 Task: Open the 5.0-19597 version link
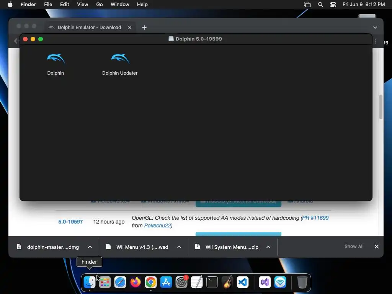coord(70,222)
